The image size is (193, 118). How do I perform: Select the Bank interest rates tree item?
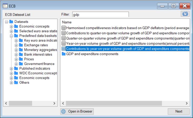click(38, 55)
